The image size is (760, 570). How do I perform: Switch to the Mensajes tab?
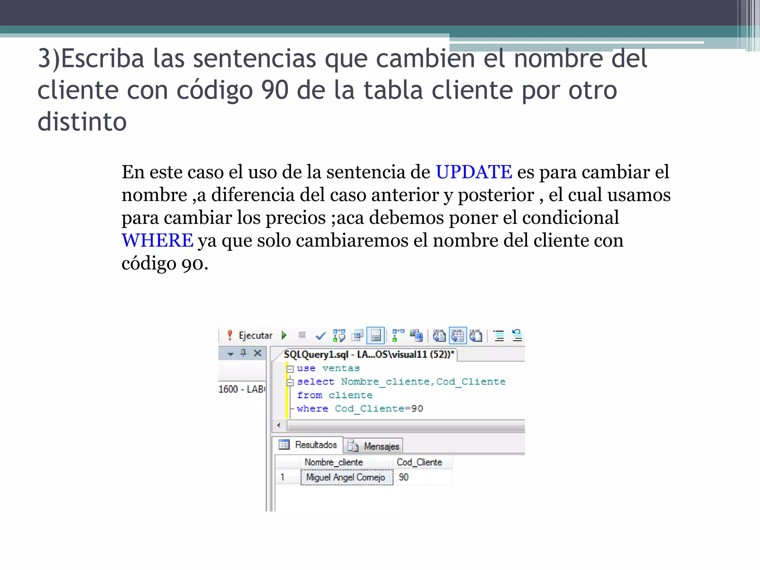click(x=374, y=446)
